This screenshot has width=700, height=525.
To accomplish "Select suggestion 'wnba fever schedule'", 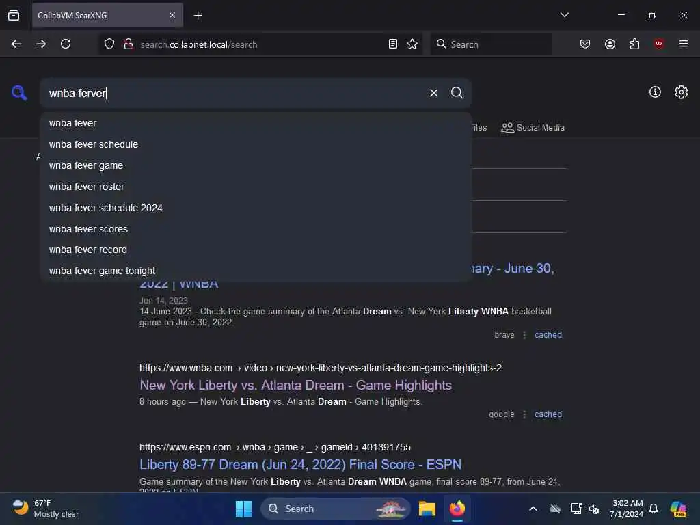I will (x=256, y=144).
